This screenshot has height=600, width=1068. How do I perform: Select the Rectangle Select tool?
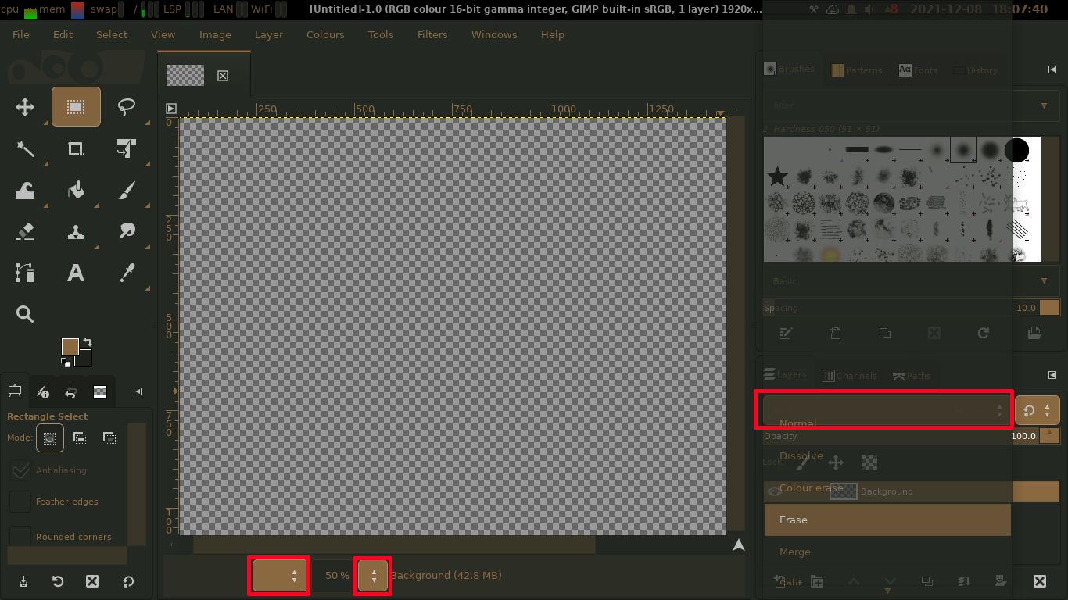point(76,107)
